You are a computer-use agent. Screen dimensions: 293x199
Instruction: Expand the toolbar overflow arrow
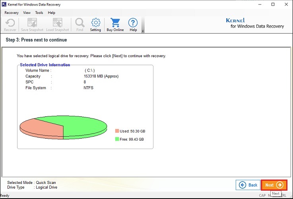tap(143, 31)
